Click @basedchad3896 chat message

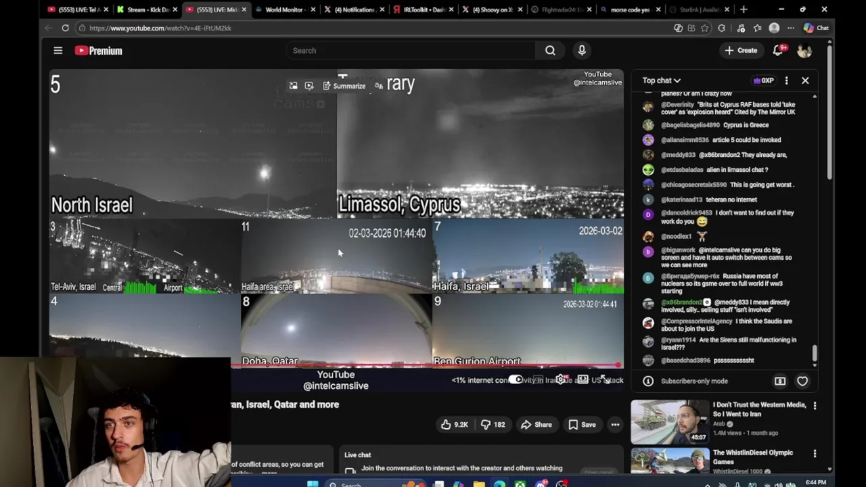coord(707,361)
